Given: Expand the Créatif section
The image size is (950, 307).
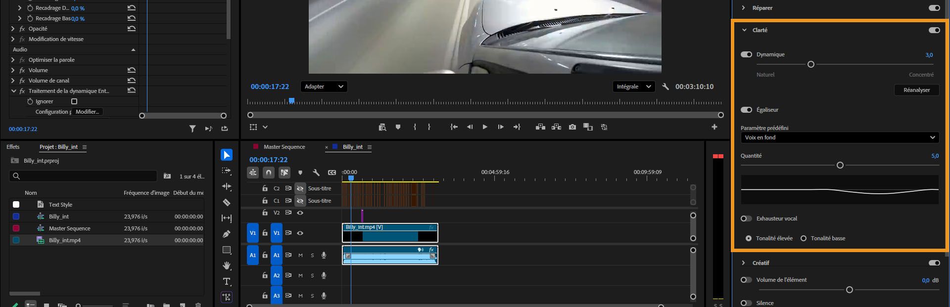Looking at the screenshot, I should click(x=743, y=263).
